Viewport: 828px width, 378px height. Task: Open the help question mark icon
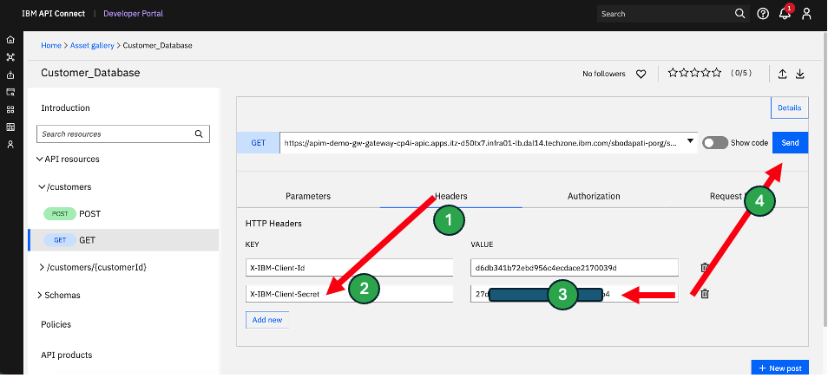763,14
